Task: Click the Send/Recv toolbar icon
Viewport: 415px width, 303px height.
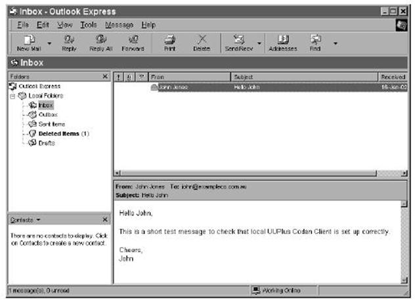Action: pos(239,42)
